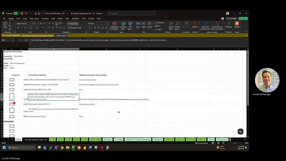Viewport: 286px width, 161px height.
Task: Increase font size with the larger A icon
Action: pos(41,24)
